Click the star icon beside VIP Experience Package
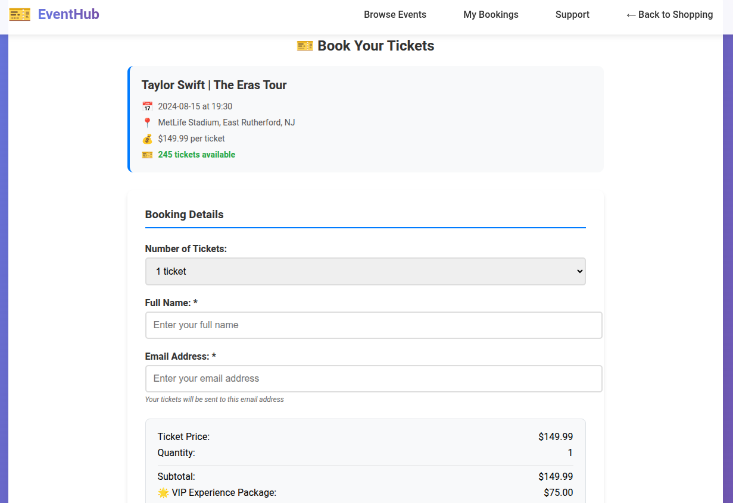The height and width of the screenshot is (503, 733). click(163, 493)
